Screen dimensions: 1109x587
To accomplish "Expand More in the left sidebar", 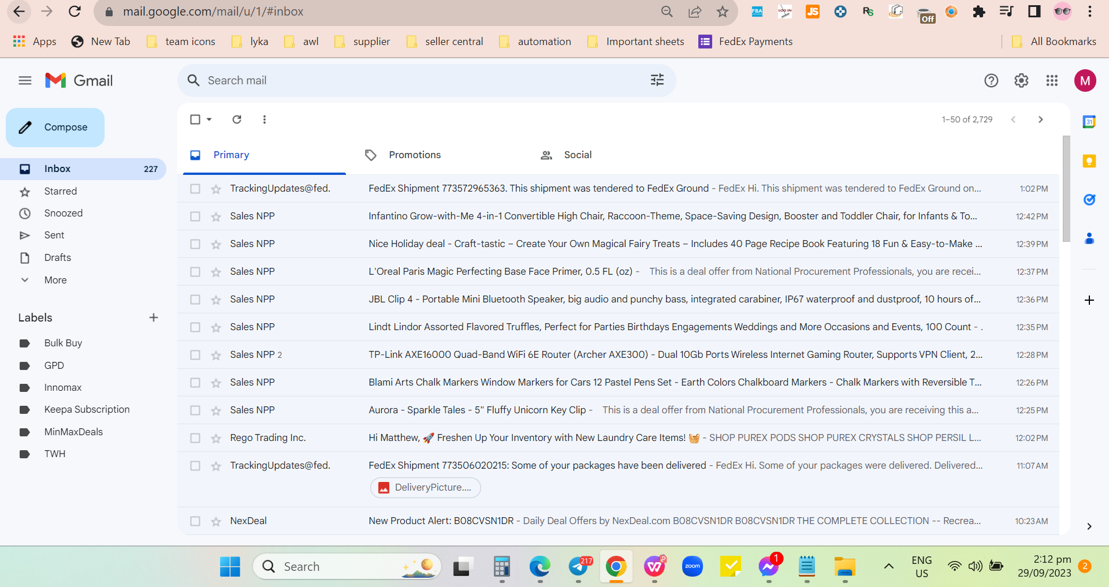I will [x=55, y=280].
